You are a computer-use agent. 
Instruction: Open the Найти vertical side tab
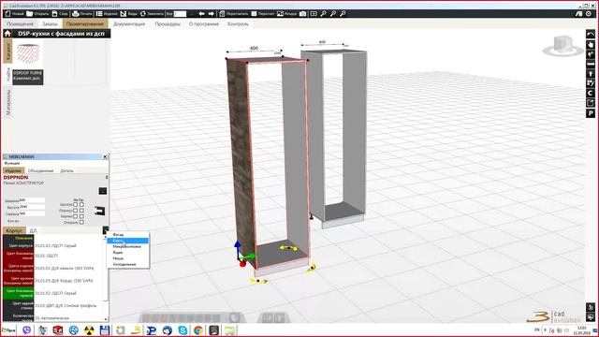click(x=8, y=74)
